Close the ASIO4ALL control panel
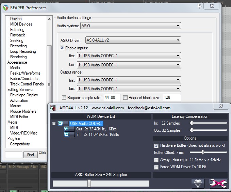231x192 pixels. click(x=221, y=106)
